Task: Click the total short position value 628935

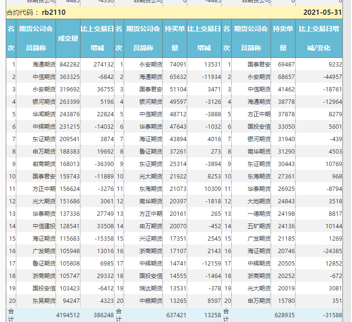Action: [x=284, y=315]
